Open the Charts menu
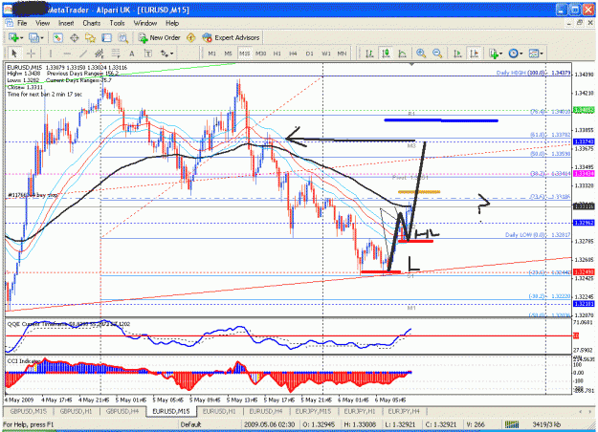This screenshot has width=598, height=432. coord(92,23)
